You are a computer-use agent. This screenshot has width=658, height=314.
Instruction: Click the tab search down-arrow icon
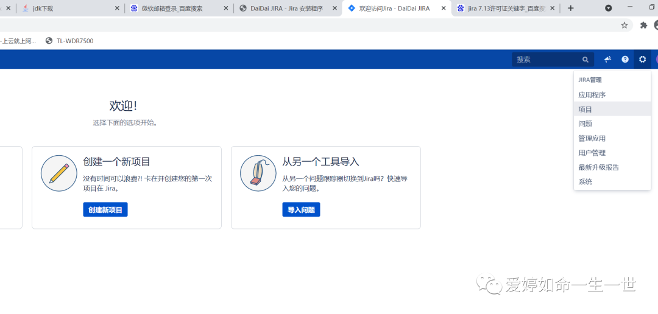(608, 8)
